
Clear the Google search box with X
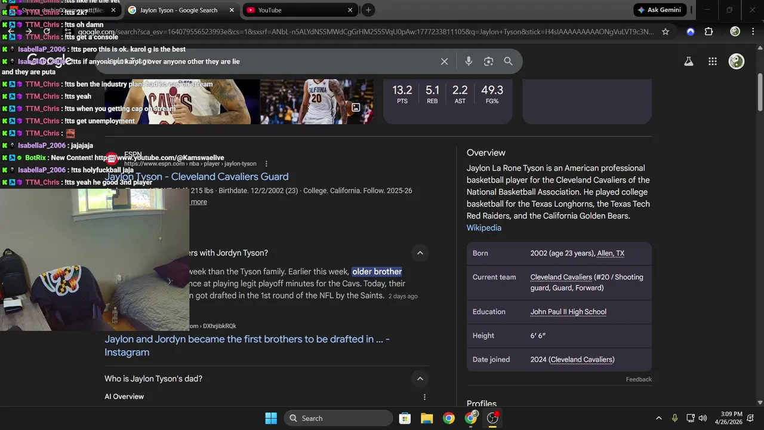click(x=444, y=62)
